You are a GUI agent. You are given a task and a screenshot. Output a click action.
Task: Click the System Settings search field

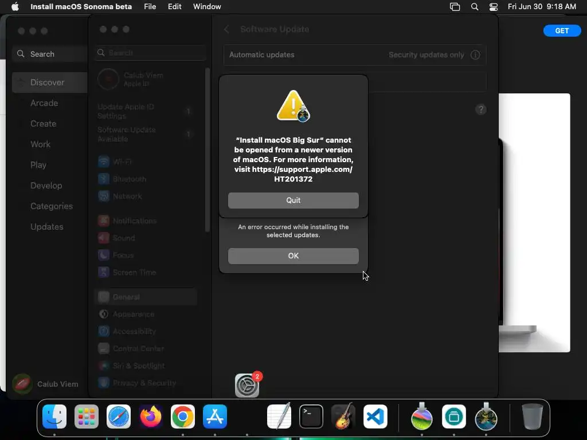click(150, 53)
